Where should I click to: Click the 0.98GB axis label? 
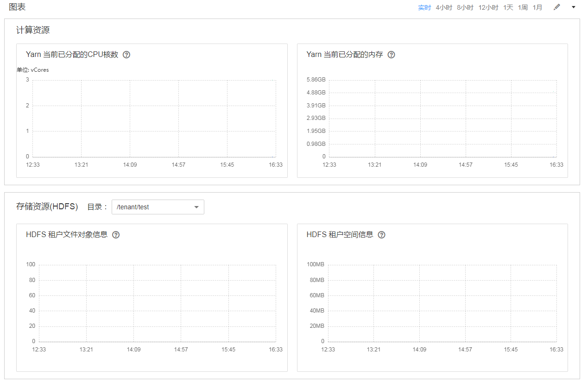(x=316, y=144)
